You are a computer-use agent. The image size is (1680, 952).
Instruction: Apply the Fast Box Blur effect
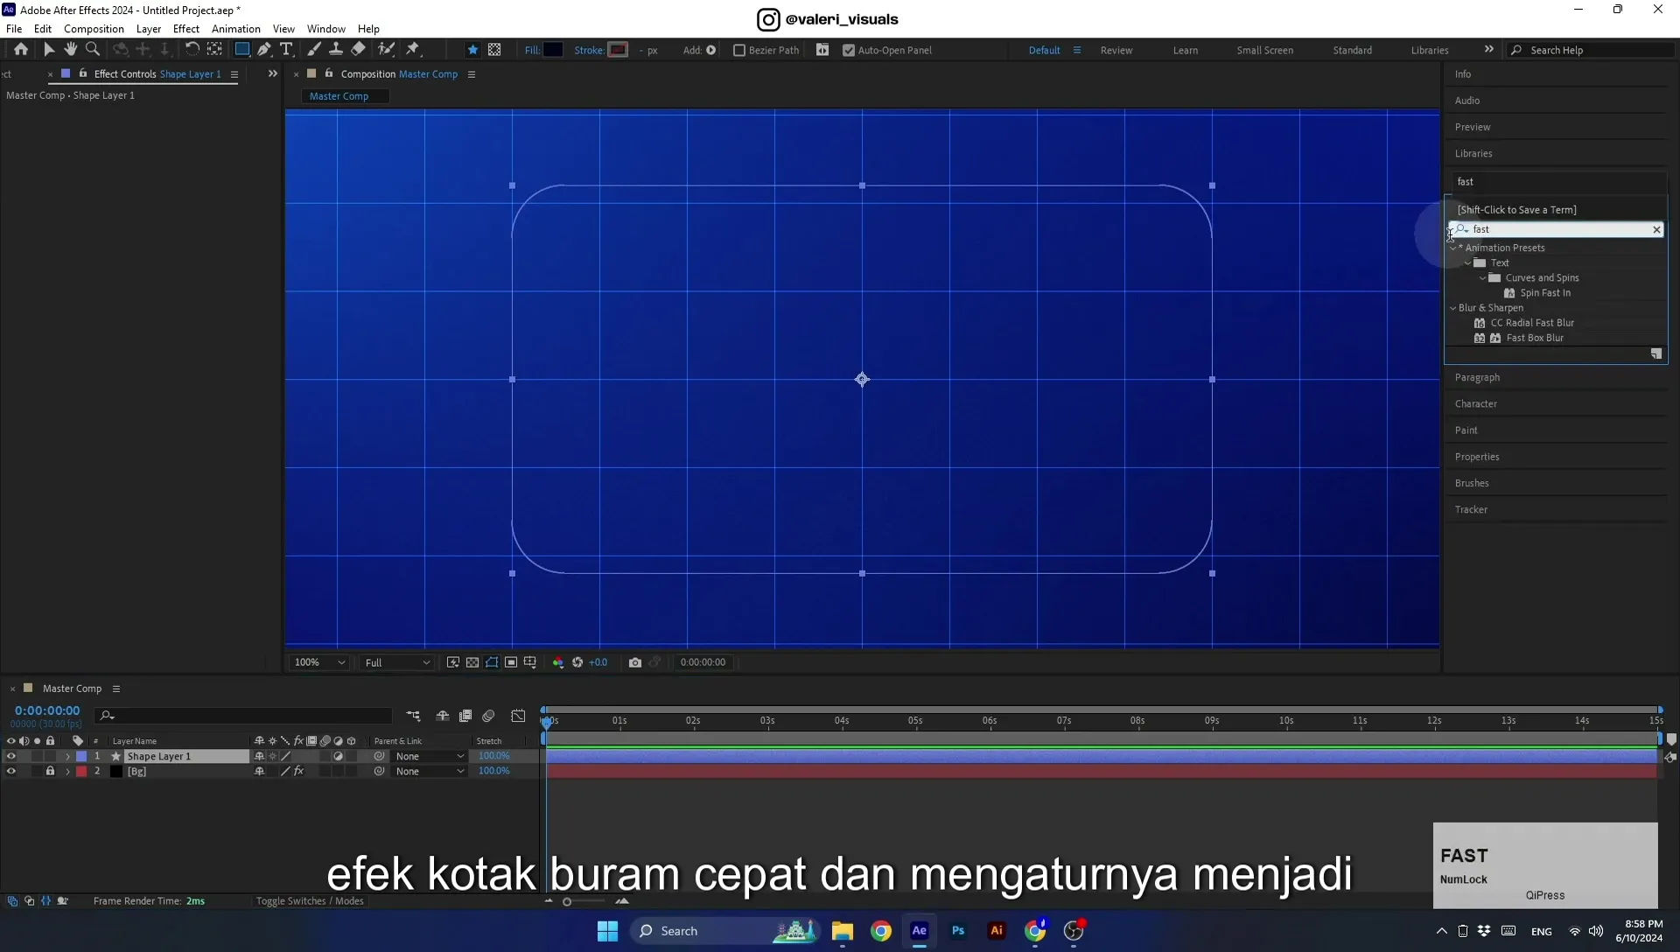tap(1535, 338)
